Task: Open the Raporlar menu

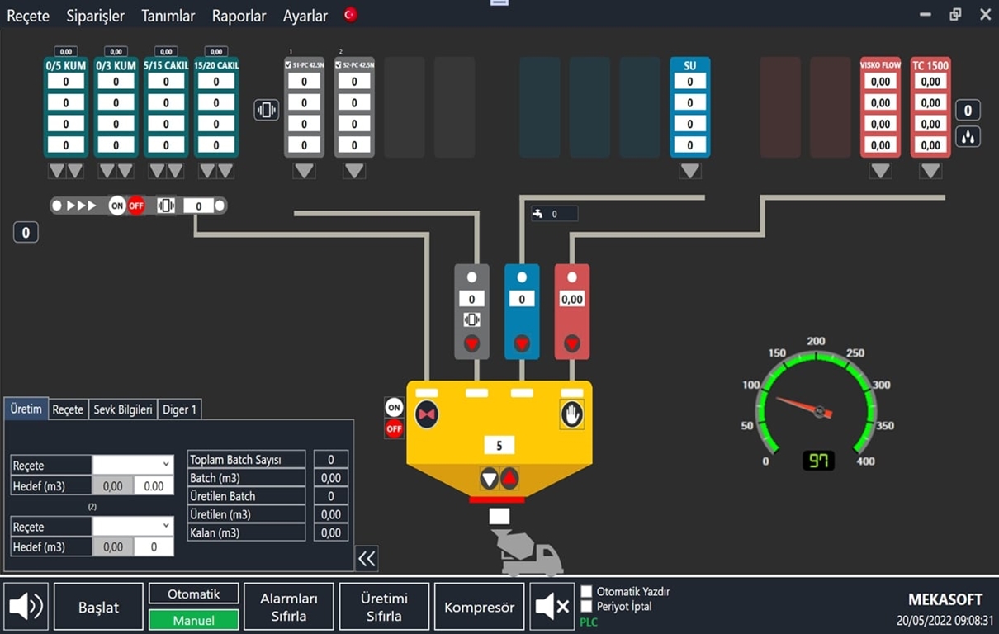Action: (x=239, y=15)
